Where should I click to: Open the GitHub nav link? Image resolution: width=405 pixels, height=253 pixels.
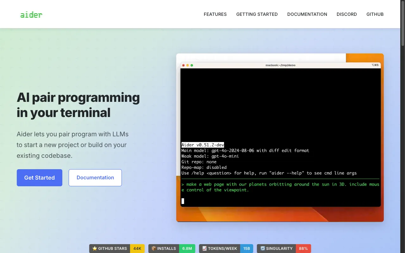pyautogui.click(x=375, y=14)
